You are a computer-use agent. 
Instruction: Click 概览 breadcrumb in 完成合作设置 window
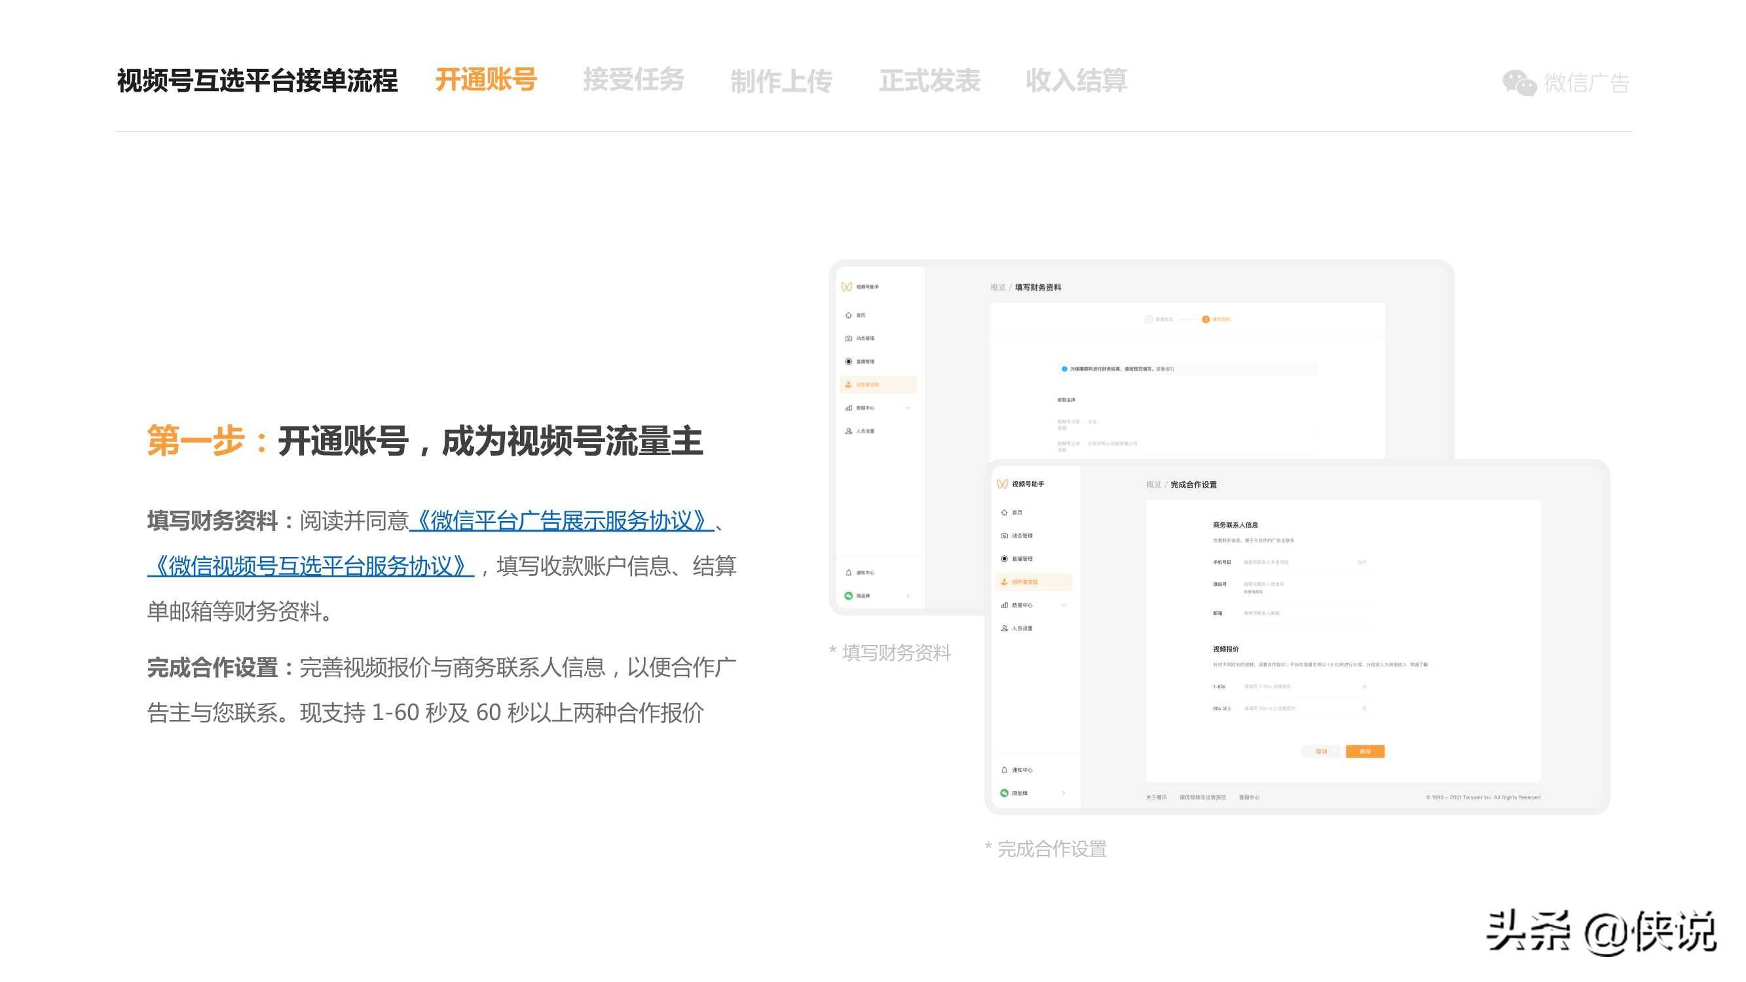[1153, 484]
